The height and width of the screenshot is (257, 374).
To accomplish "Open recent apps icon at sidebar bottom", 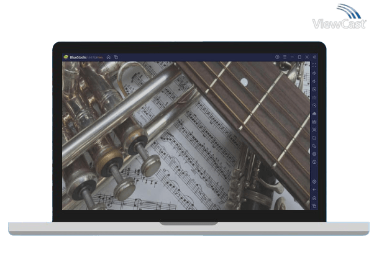I will 314,206.
